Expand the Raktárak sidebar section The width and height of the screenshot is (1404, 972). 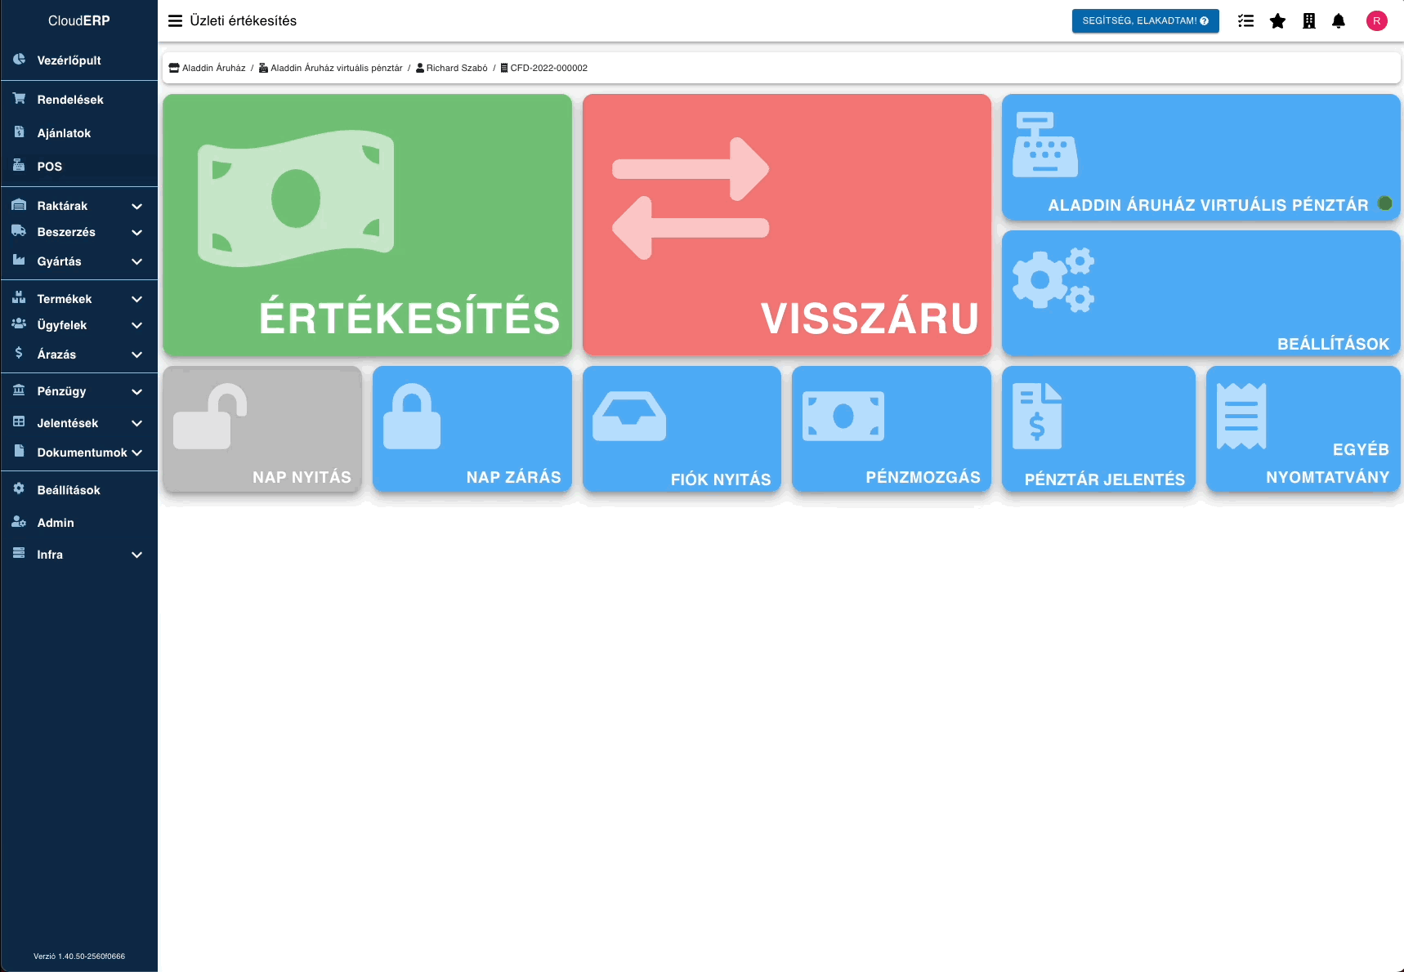pyautogui.click(x=78, y=206)
